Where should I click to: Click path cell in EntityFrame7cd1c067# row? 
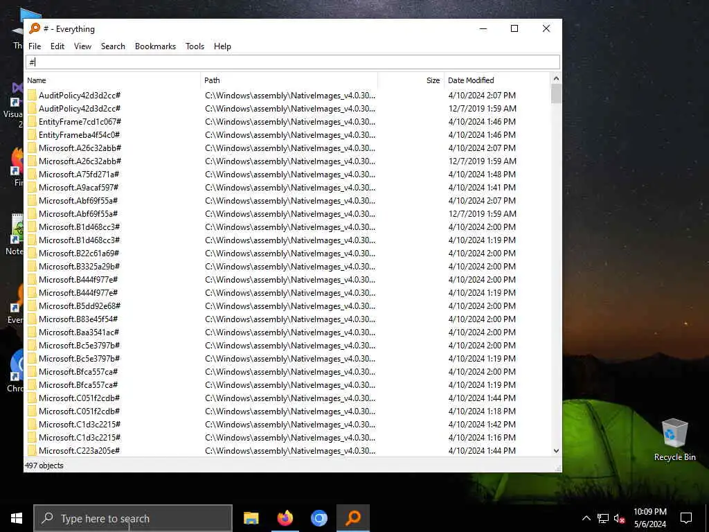[290, 122]
